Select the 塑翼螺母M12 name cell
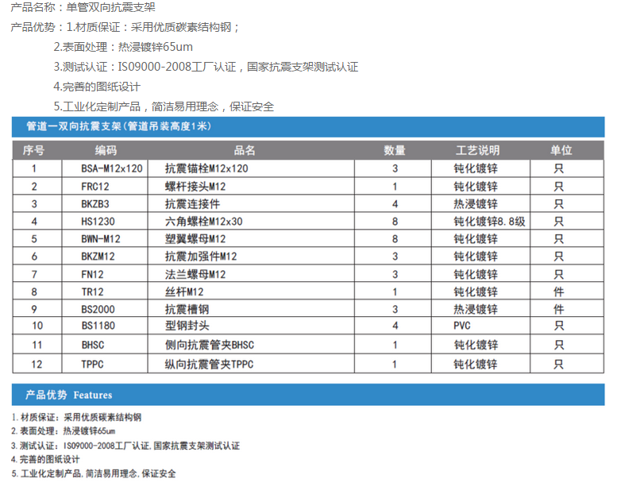 [195, 238]
